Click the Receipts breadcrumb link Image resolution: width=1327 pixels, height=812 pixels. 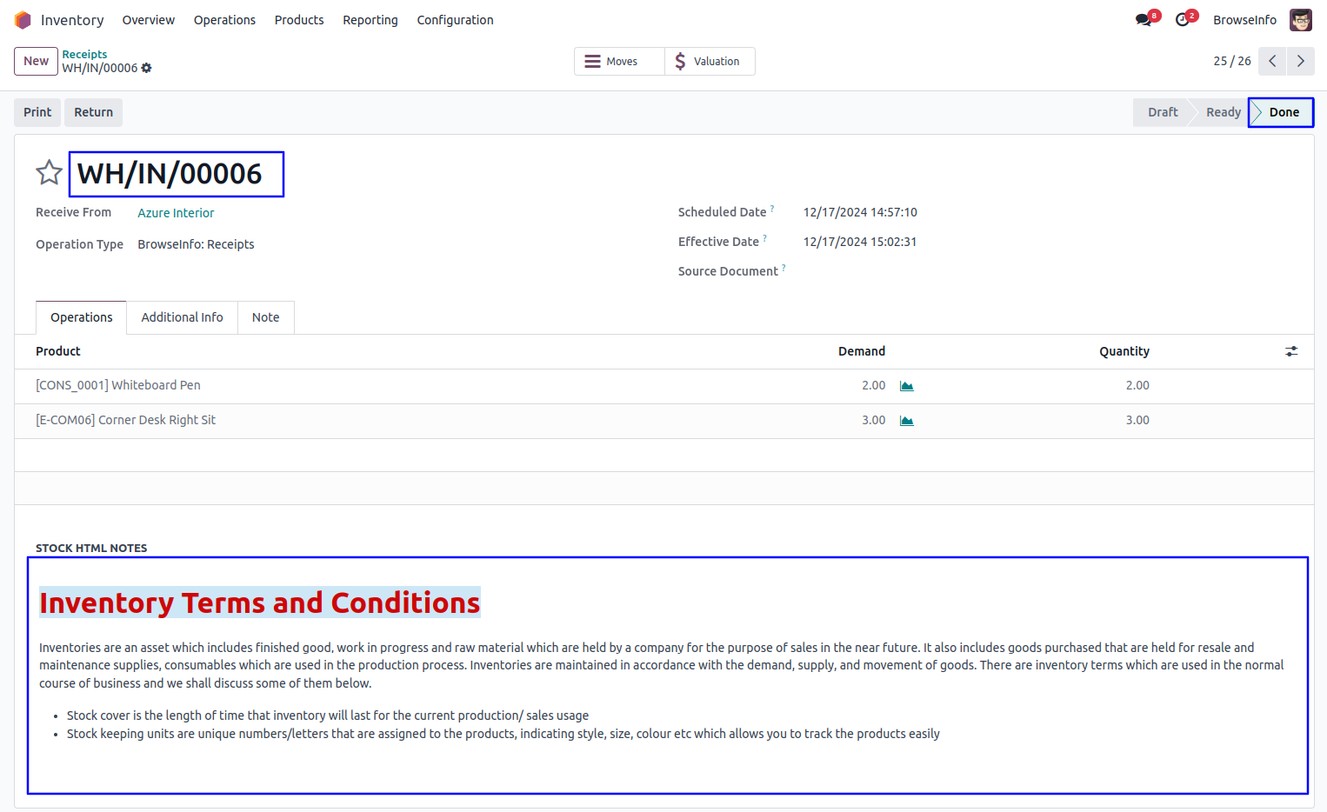click(x=84, y=54)
